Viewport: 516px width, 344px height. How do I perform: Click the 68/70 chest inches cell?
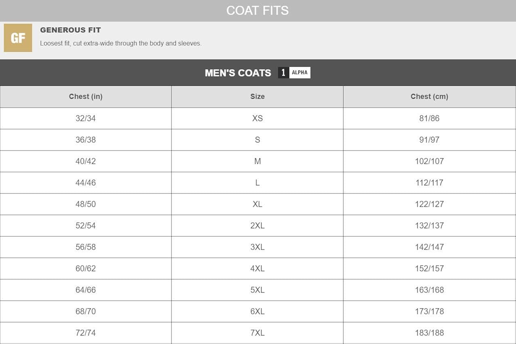coord(86,311)
